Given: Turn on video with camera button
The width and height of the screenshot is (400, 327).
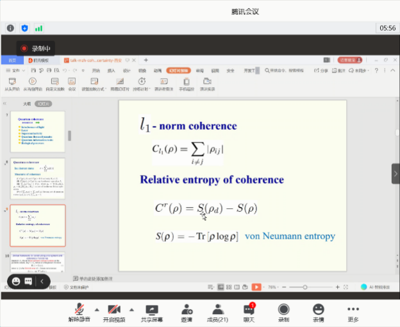Looking at the screenshot, I should [115, 312].
